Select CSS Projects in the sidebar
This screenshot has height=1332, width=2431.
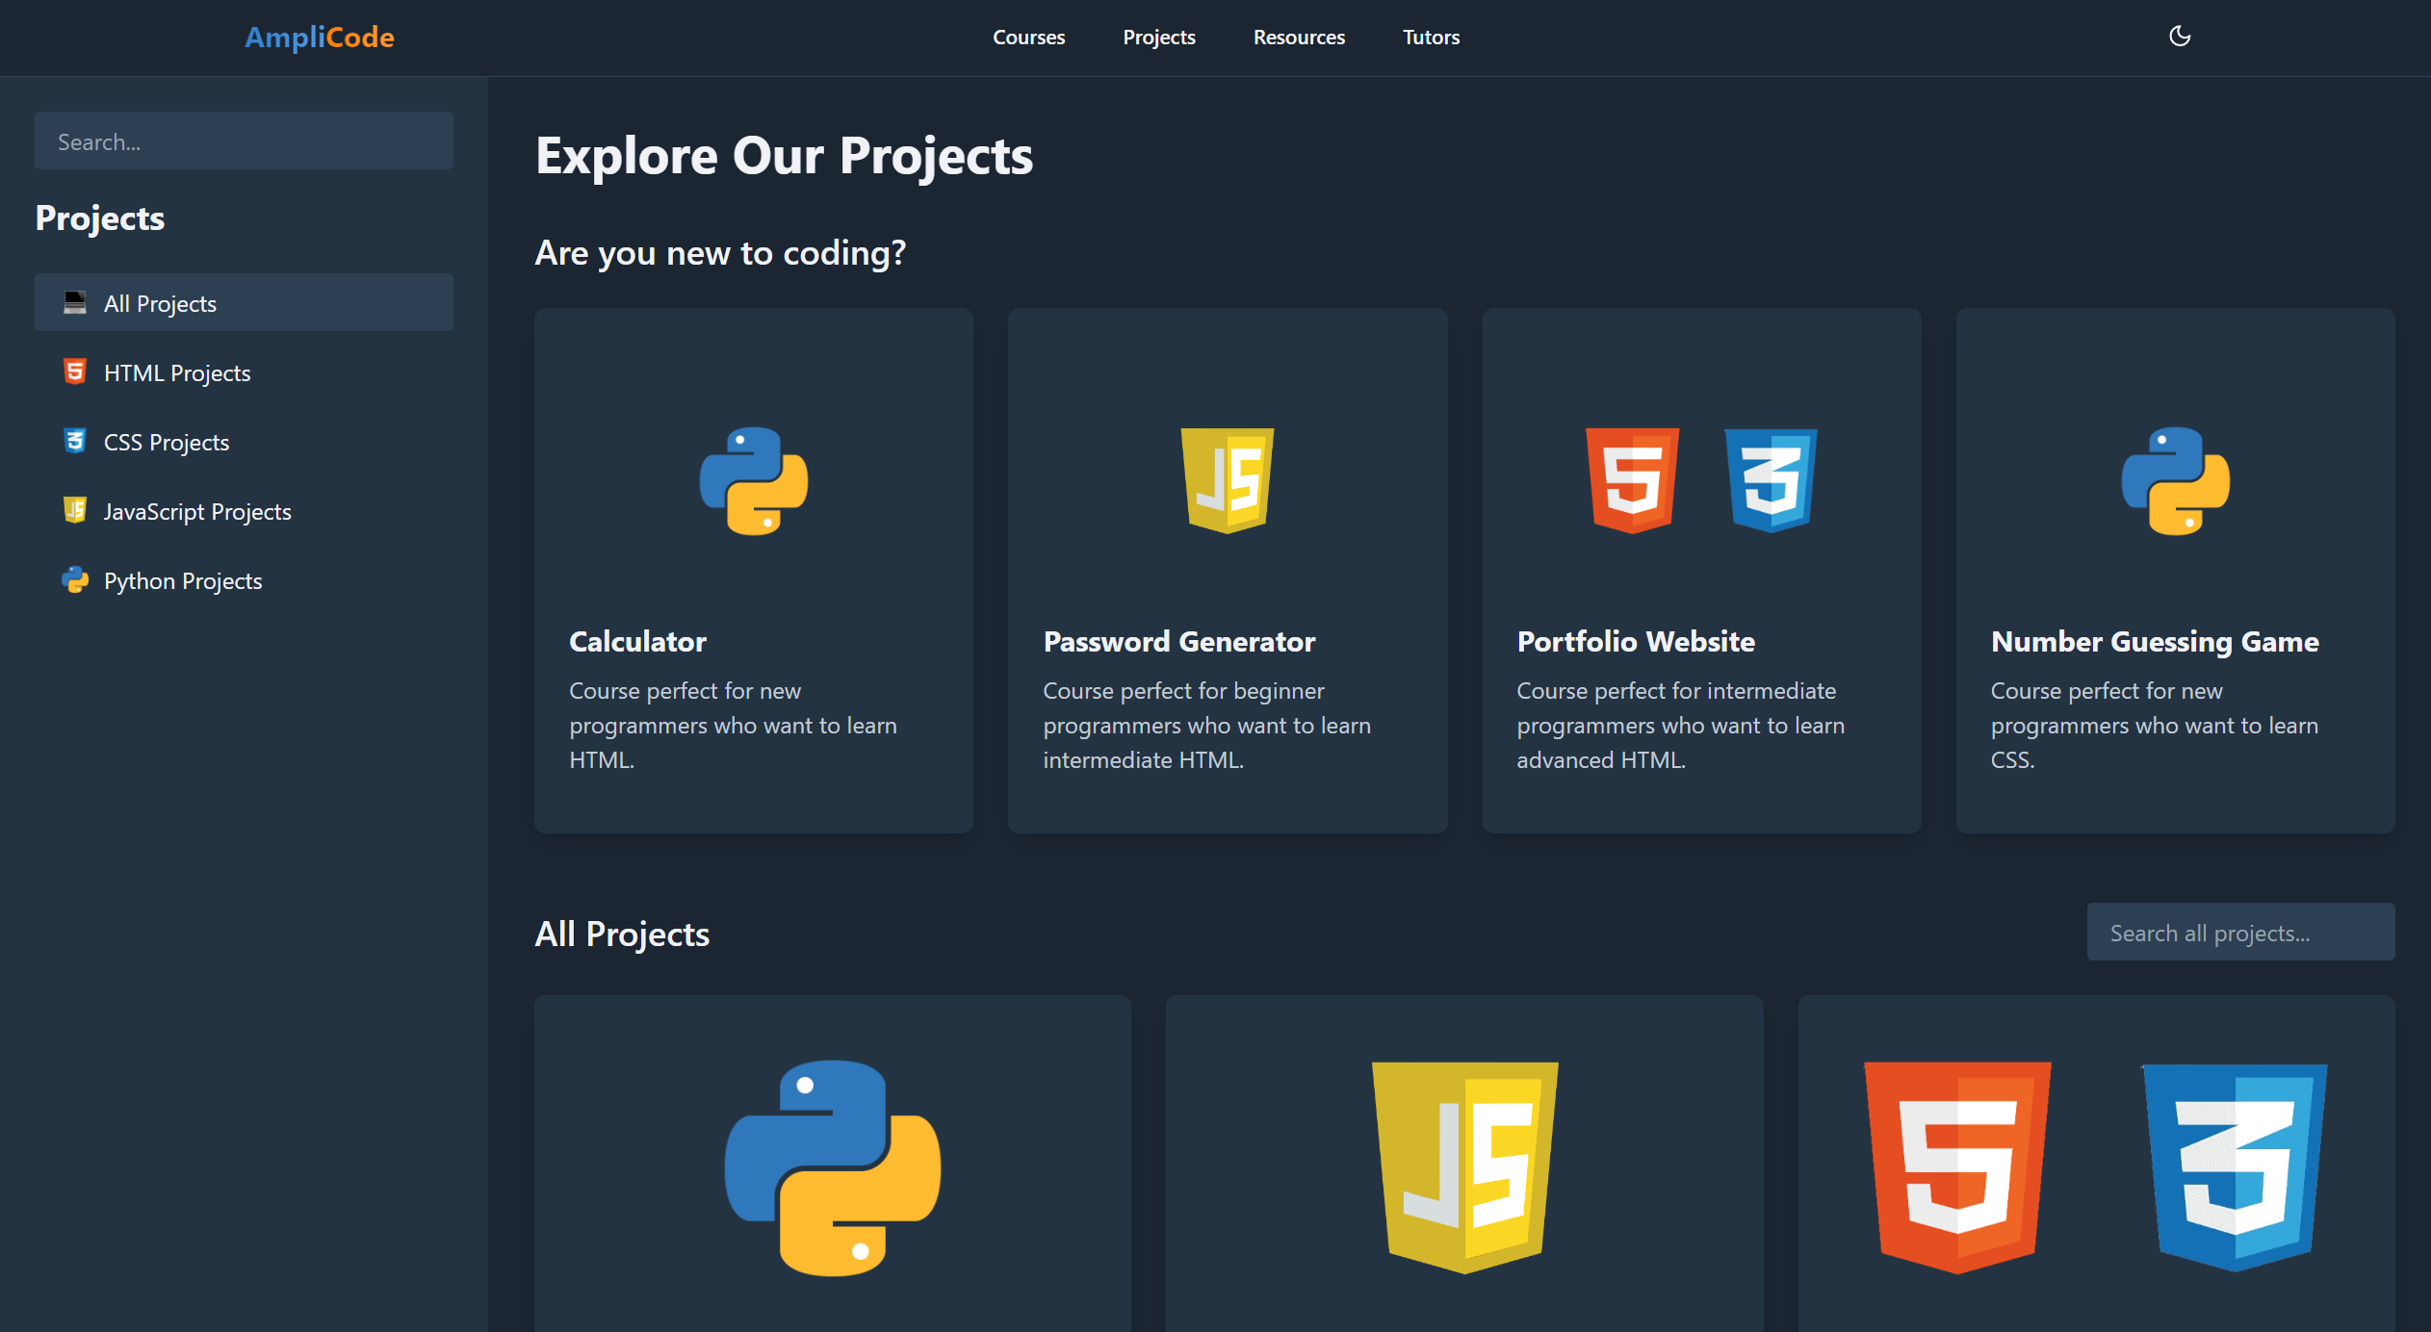[244, 441]
